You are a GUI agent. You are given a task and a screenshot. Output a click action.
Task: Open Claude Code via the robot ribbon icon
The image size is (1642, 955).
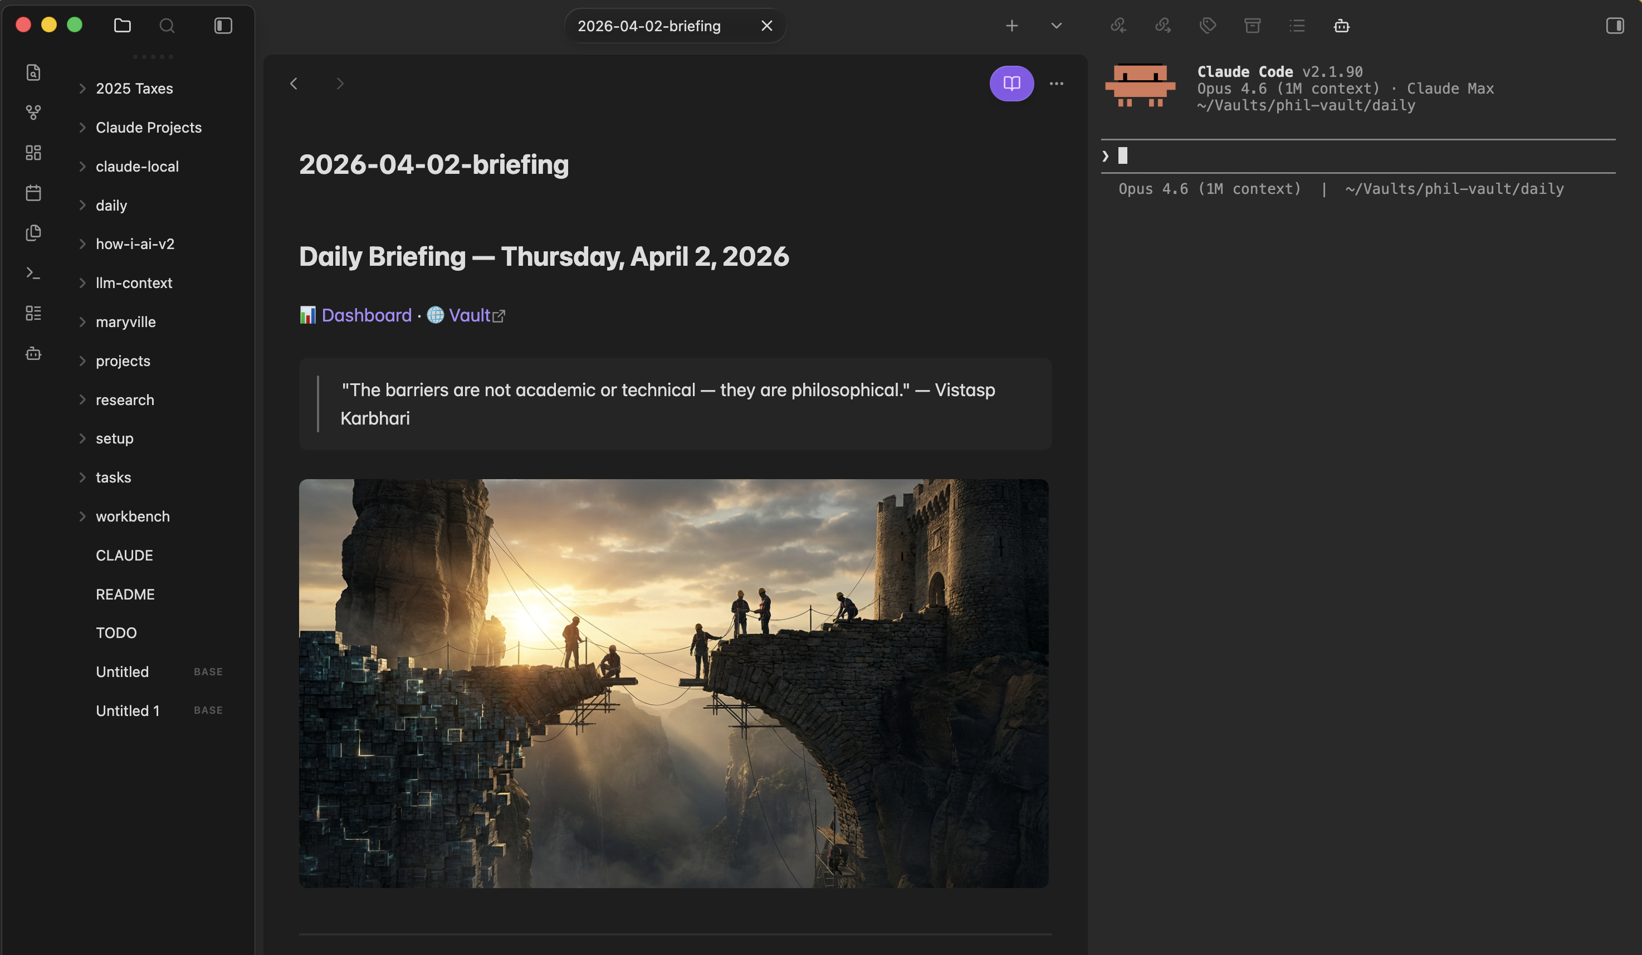(x=32, y=354)
